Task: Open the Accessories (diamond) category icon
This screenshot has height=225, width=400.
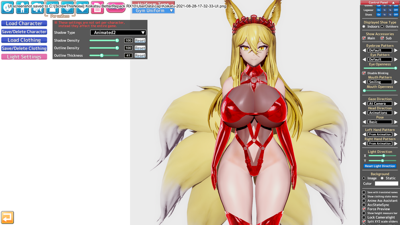Action: click(x=67, y=7)
